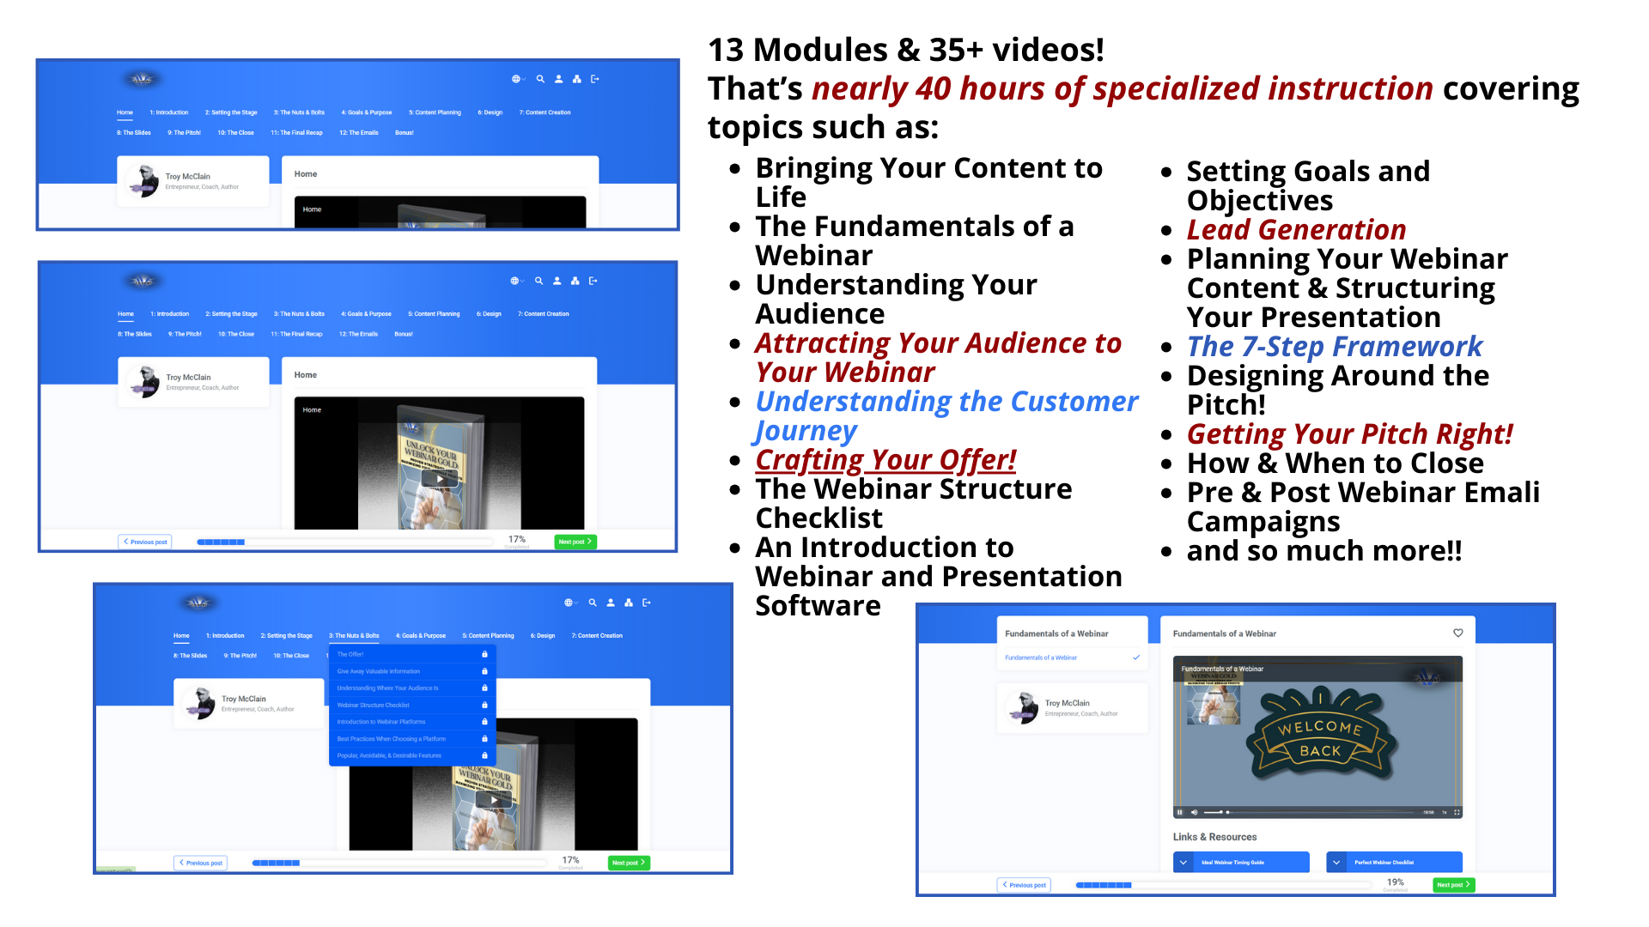Adjust the volume slider in the video player

1213,812
